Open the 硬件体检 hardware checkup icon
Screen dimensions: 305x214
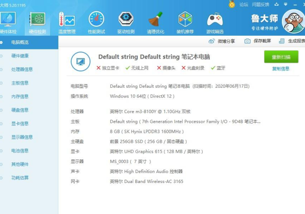(8, 22)
